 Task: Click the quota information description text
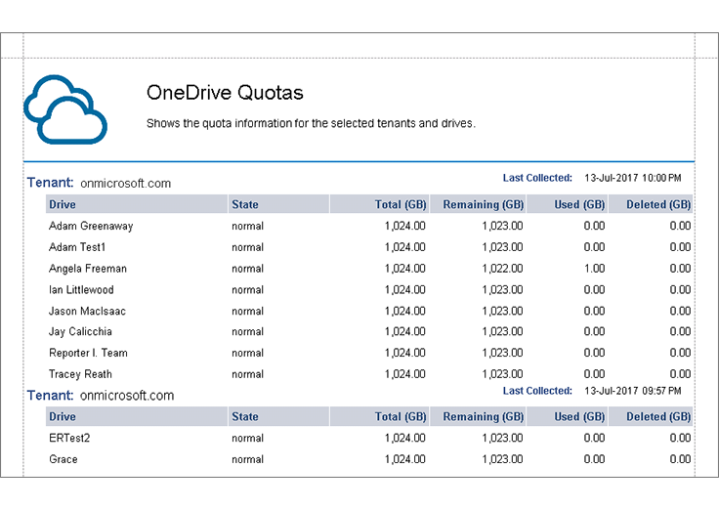pos(311,123)
